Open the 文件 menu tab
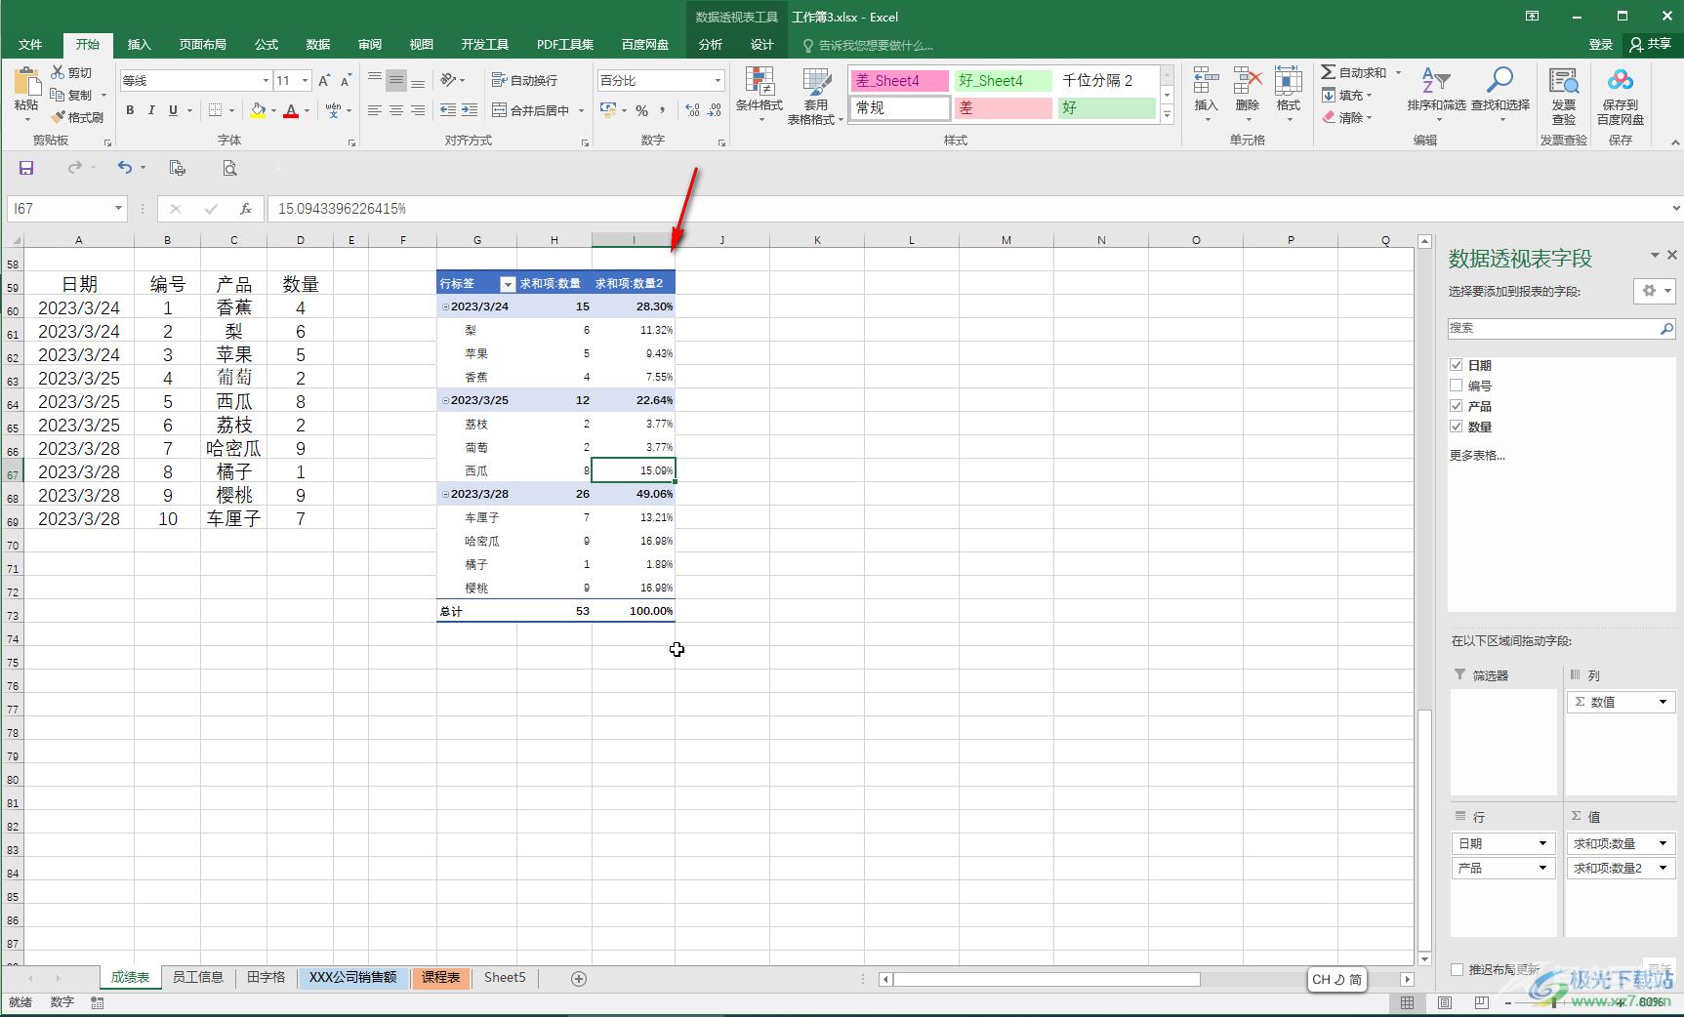This screenshot has height=1017, width=1684. [30, 45]
